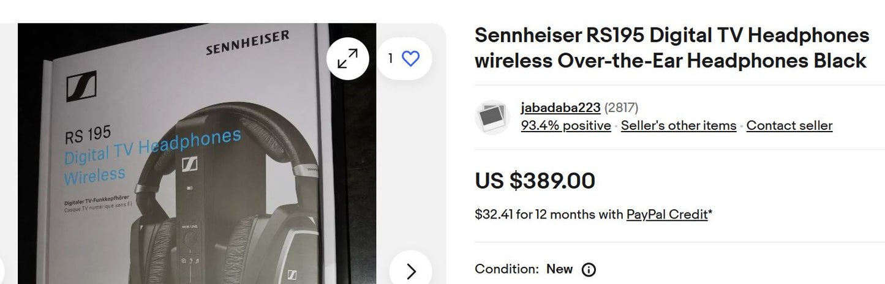Click the Condition: New label

(524, 269)
